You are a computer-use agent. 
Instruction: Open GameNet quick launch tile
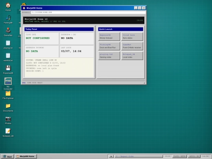[132, 46]
